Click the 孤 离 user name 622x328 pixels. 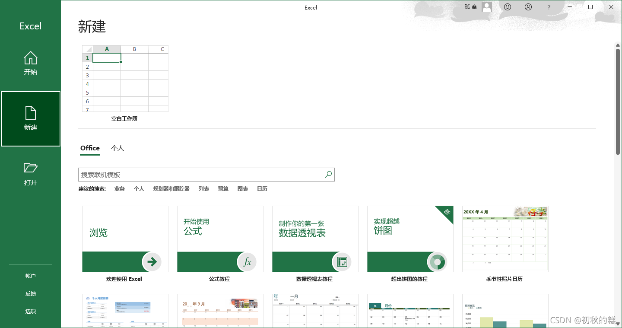[471, 7]
